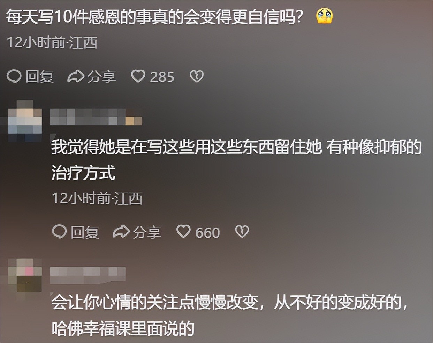The image size is (433, 343).
Task: Click the 分享 label under the second comment
Action: (147, 232)
